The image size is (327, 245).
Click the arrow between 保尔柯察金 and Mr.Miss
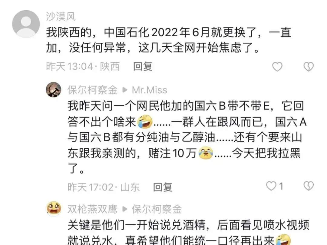coord(125,90)
